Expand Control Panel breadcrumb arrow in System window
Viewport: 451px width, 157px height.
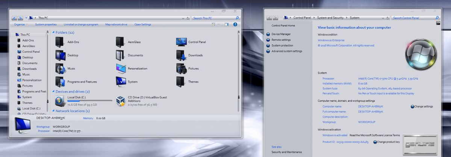(x=313, y=18)
